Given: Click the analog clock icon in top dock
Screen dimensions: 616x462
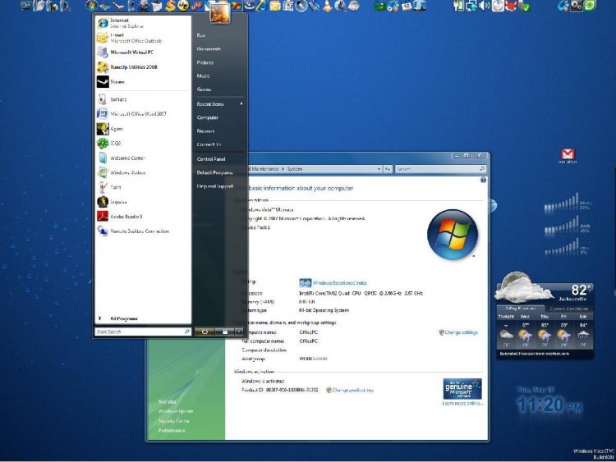Looking at the screenshot, I should (x=498, y=6).
